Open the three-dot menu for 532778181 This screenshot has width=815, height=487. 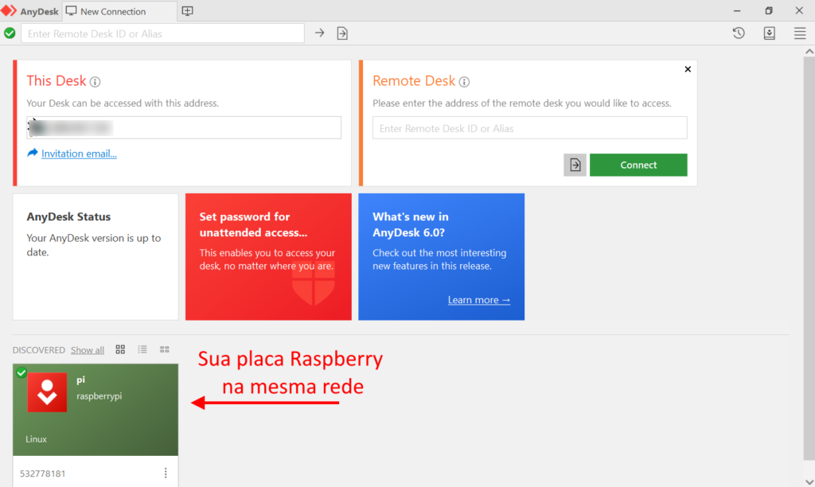[166, 473]
